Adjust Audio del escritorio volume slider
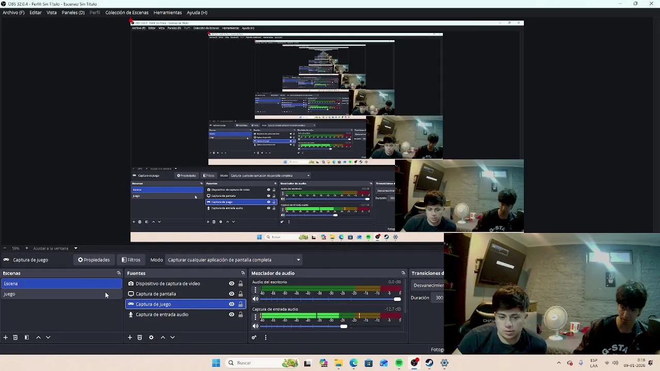The image size is (660, 371). click(331, 299)
